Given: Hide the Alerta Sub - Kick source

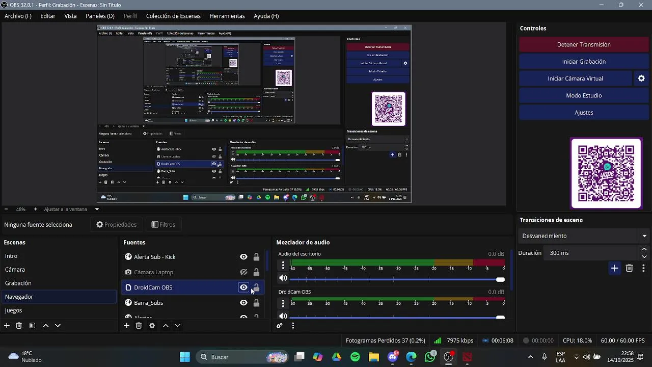Looking at the screenshot, I should pyautogui.click(x=243, y=257).
